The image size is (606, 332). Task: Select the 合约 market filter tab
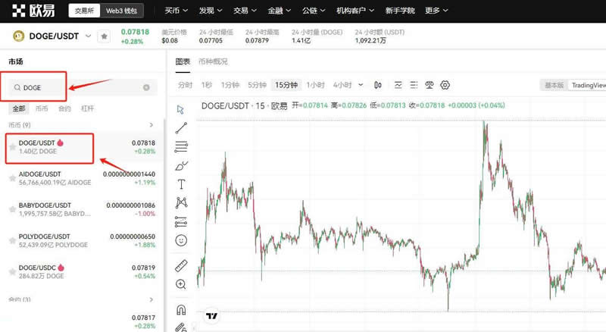pos(64,108)
